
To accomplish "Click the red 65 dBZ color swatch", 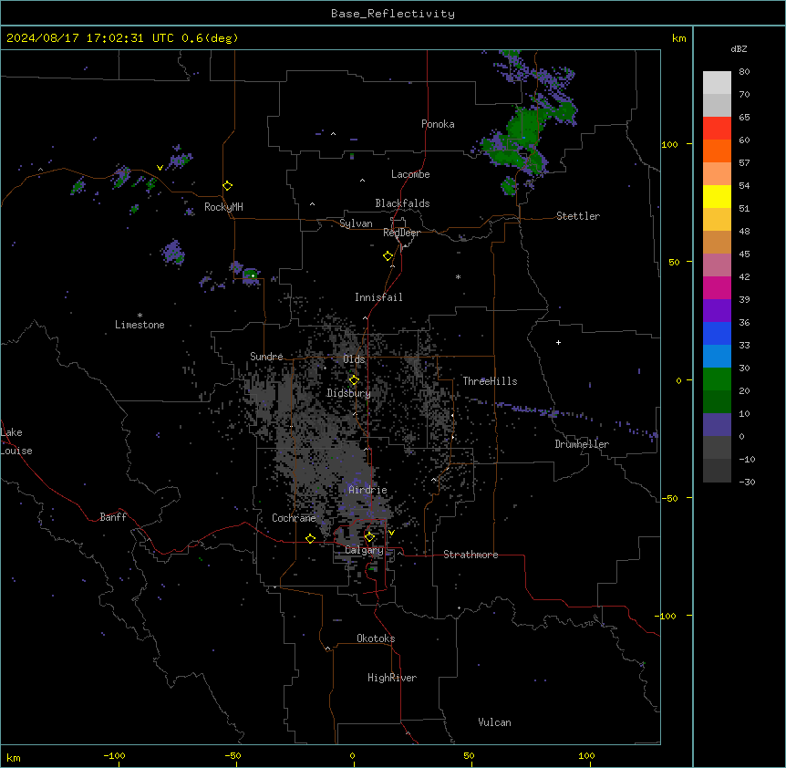I will click(x=717, y=129).
